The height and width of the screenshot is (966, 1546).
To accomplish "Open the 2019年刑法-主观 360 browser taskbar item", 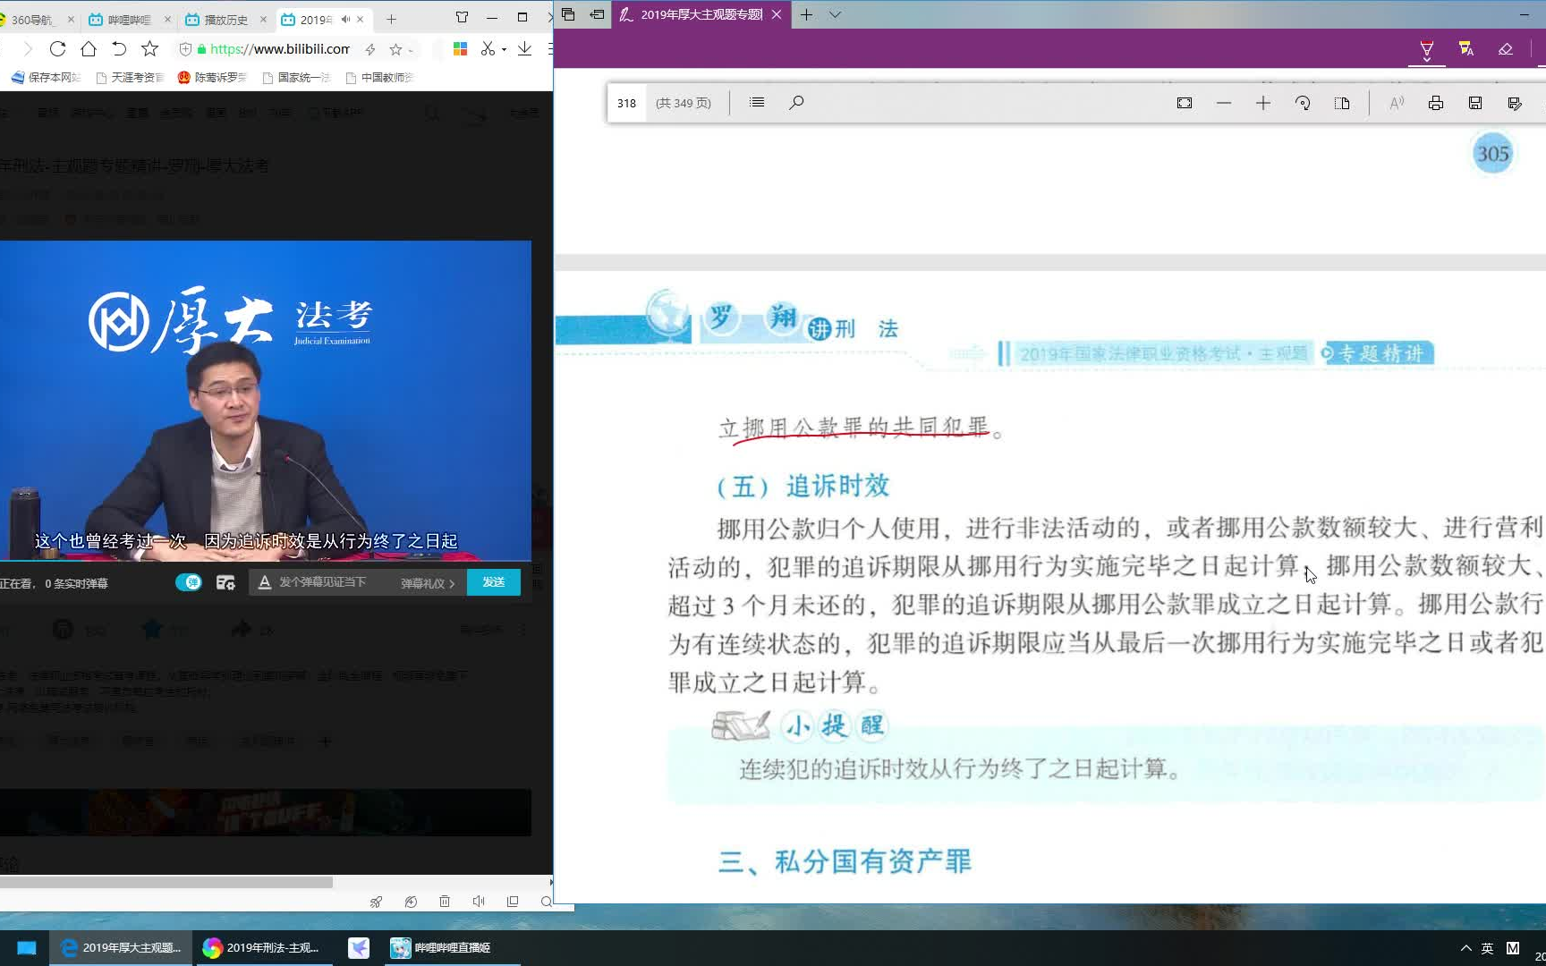I will coord(262,947).
